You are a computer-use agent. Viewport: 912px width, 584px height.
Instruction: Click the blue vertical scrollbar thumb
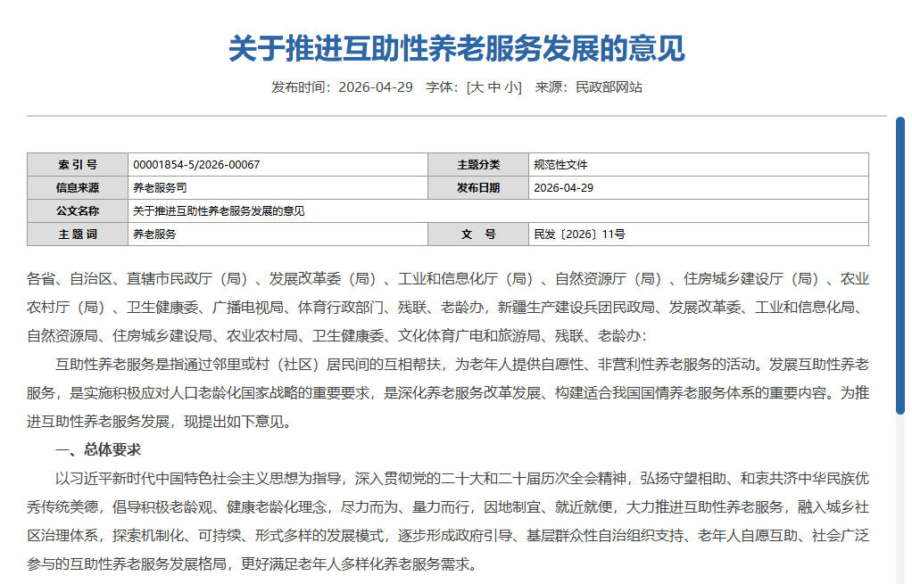pyautogui.click(x=900, y=267)
